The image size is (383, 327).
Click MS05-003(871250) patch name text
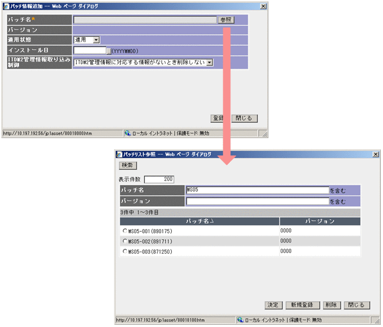(150, 252)
